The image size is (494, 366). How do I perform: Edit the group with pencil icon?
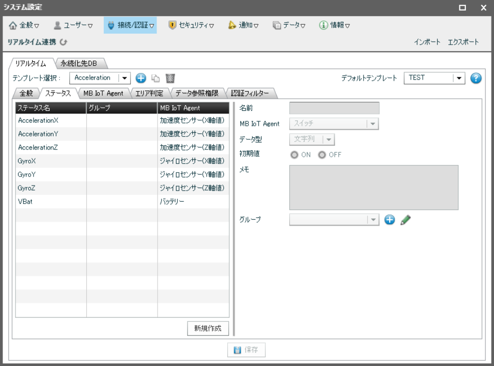coord(405,220)
